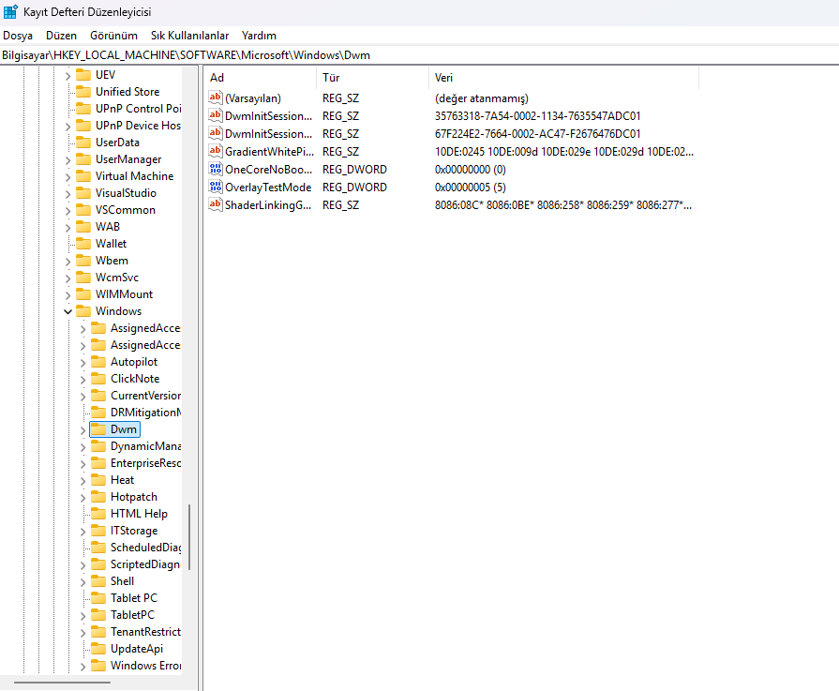The height and width of the screenshot is (691, 839).
Task: Expand the WAB key
Action: tap(67, 228)
